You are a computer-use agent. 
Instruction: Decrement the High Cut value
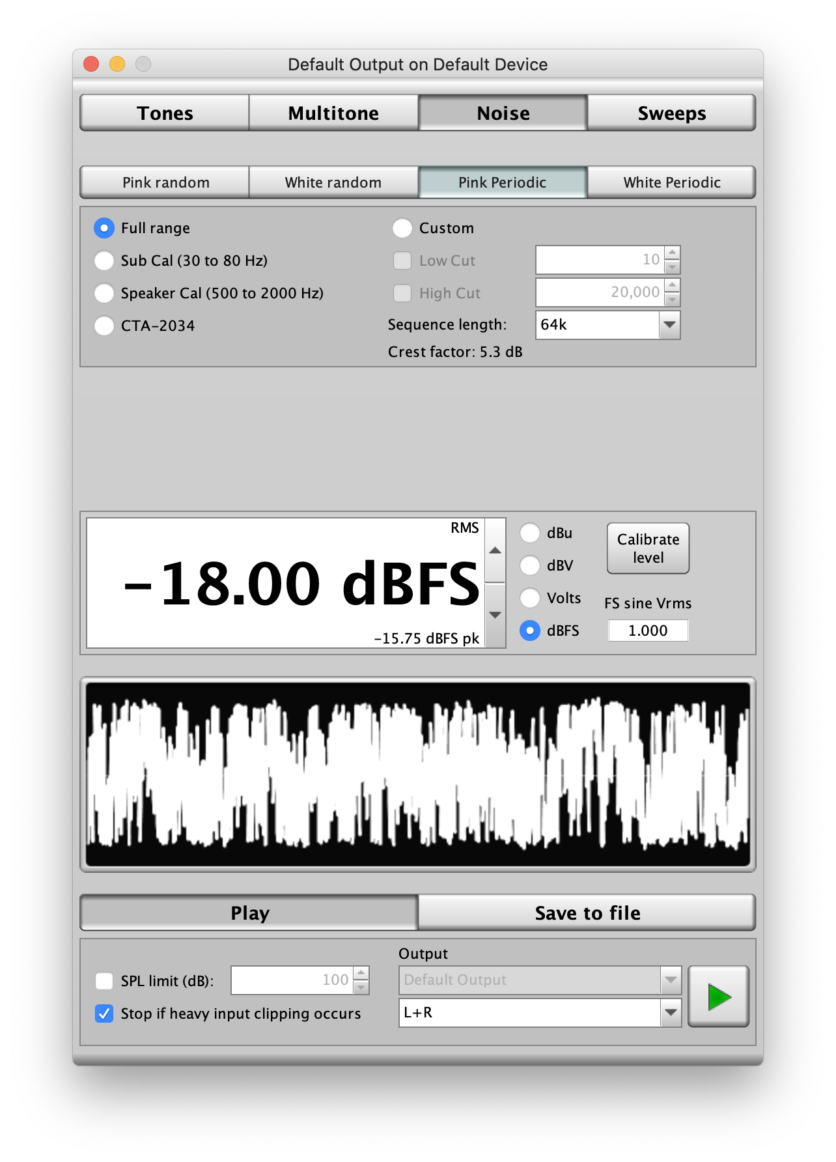pos(673,300)
